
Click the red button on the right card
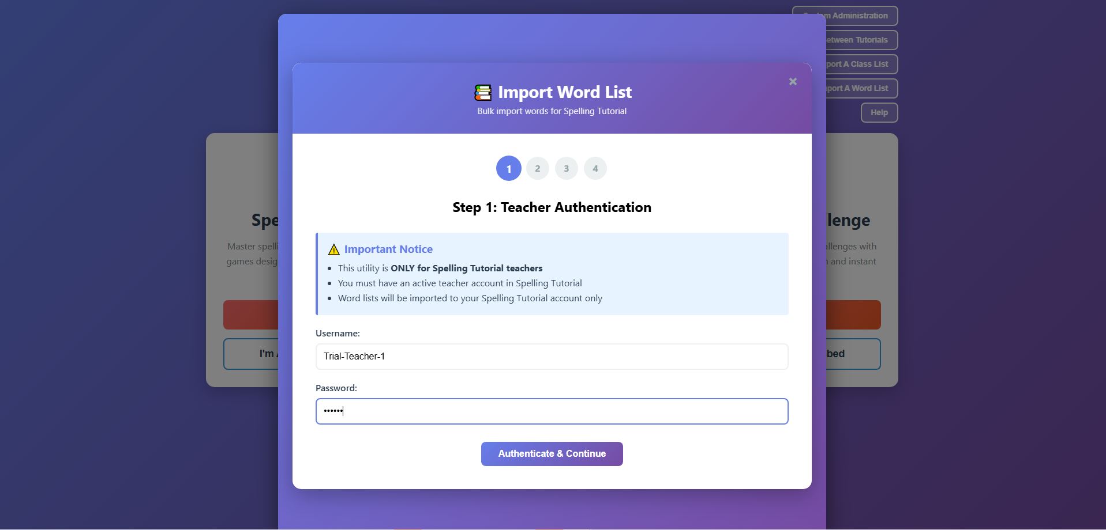tap(855, 315)
